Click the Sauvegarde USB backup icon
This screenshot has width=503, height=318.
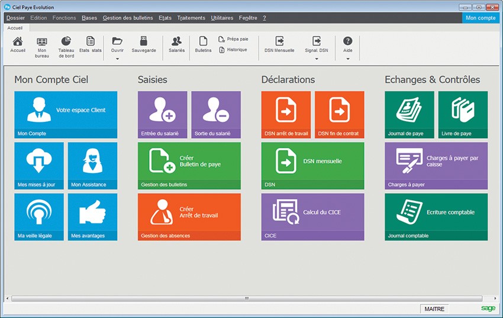click(x=143, y=41)
